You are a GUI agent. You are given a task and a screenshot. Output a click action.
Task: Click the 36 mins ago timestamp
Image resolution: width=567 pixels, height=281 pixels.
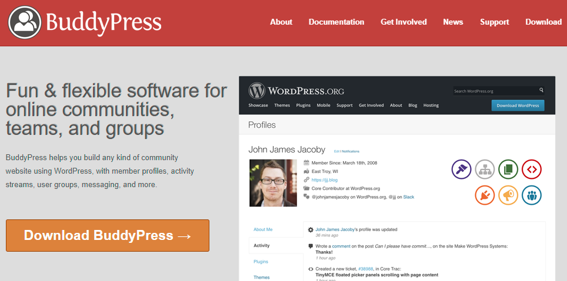(327, 236)
